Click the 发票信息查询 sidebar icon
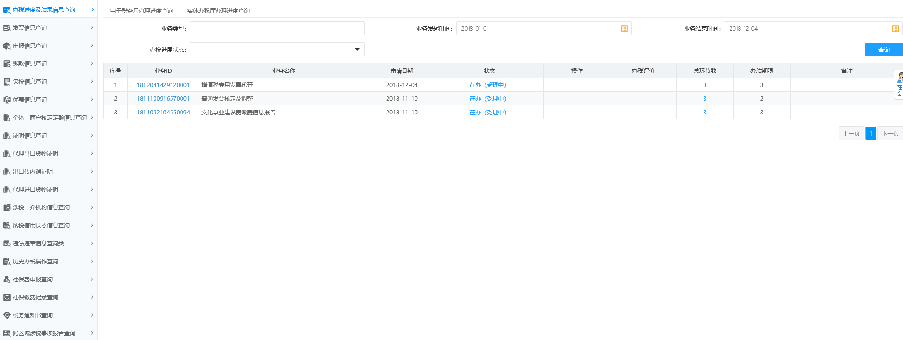This screenshot has width=903, height=340. point(7,28)
